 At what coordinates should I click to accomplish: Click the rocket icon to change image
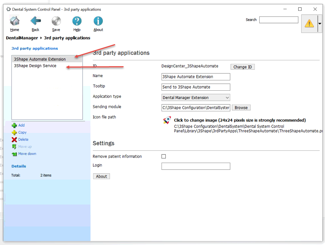[x=167, y=120]
